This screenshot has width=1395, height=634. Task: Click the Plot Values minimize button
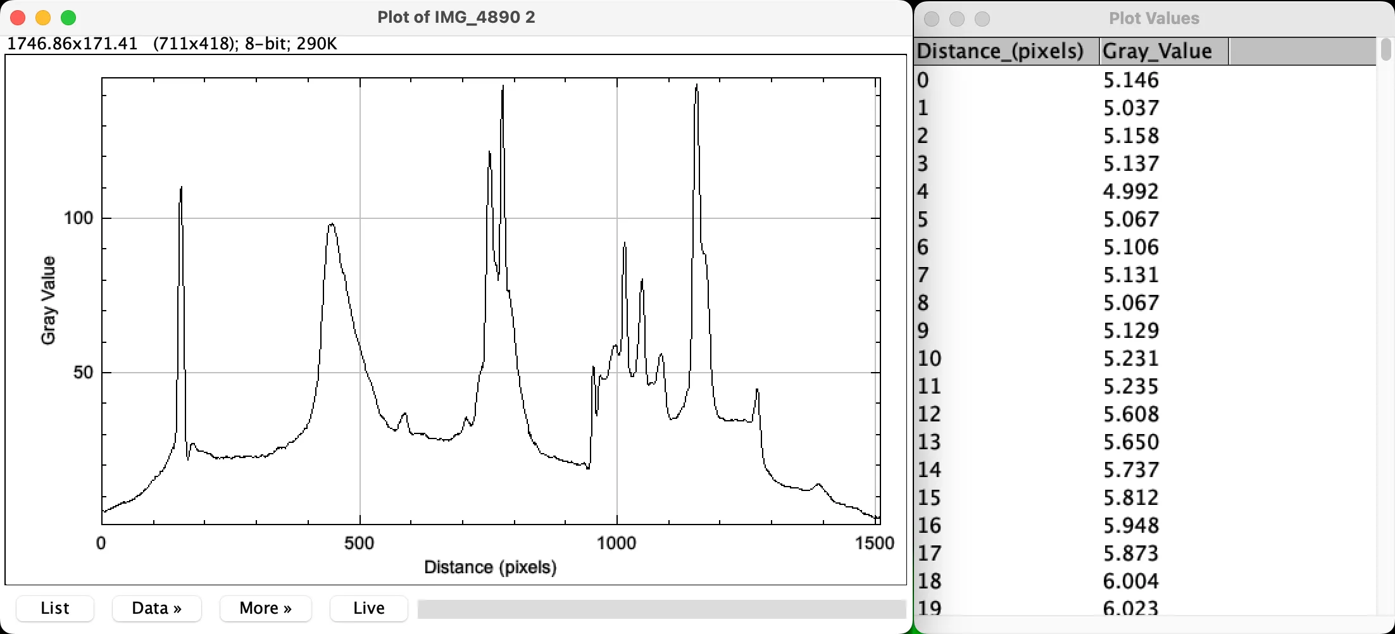pyautogui.click(x=957, y=19)
